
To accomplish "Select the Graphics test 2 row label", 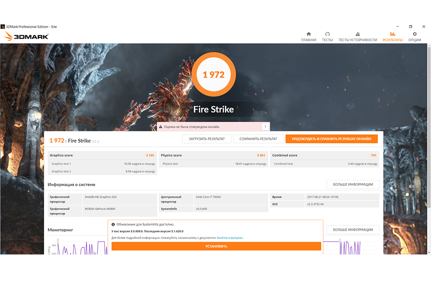I will (x=61, y=171).
